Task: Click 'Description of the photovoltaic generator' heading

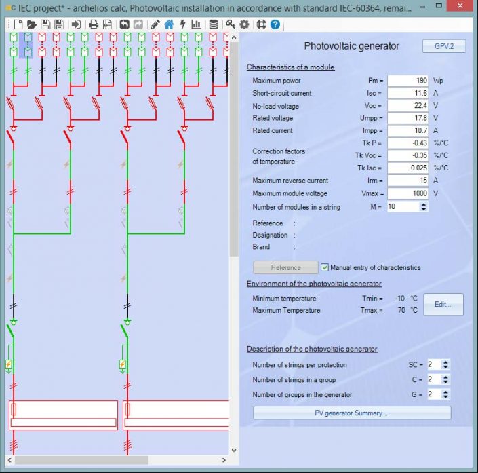Action: (312, 349)
